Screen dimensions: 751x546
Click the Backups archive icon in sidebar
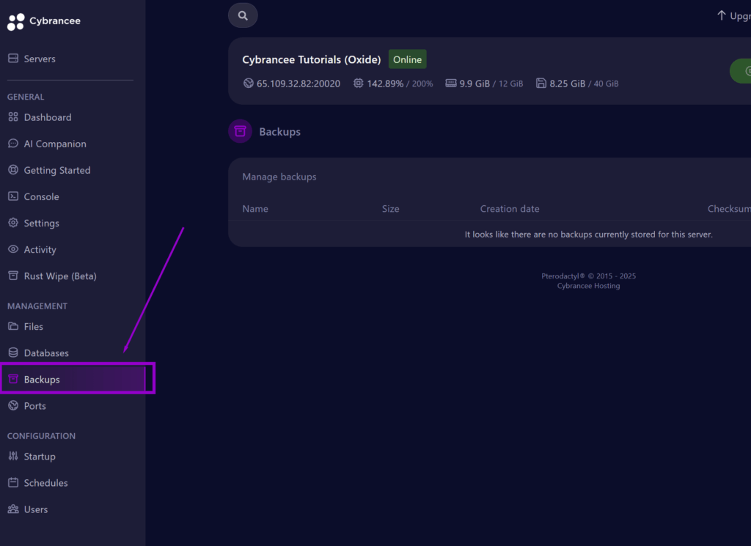coord(13,379)
